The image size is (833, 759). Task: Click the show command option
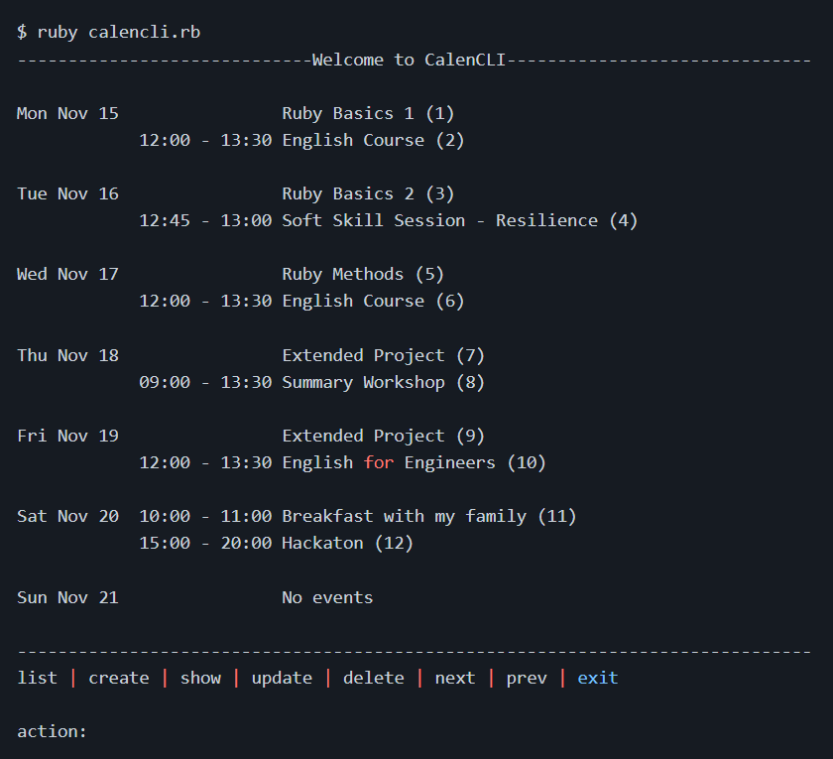(x=200, y=677)
